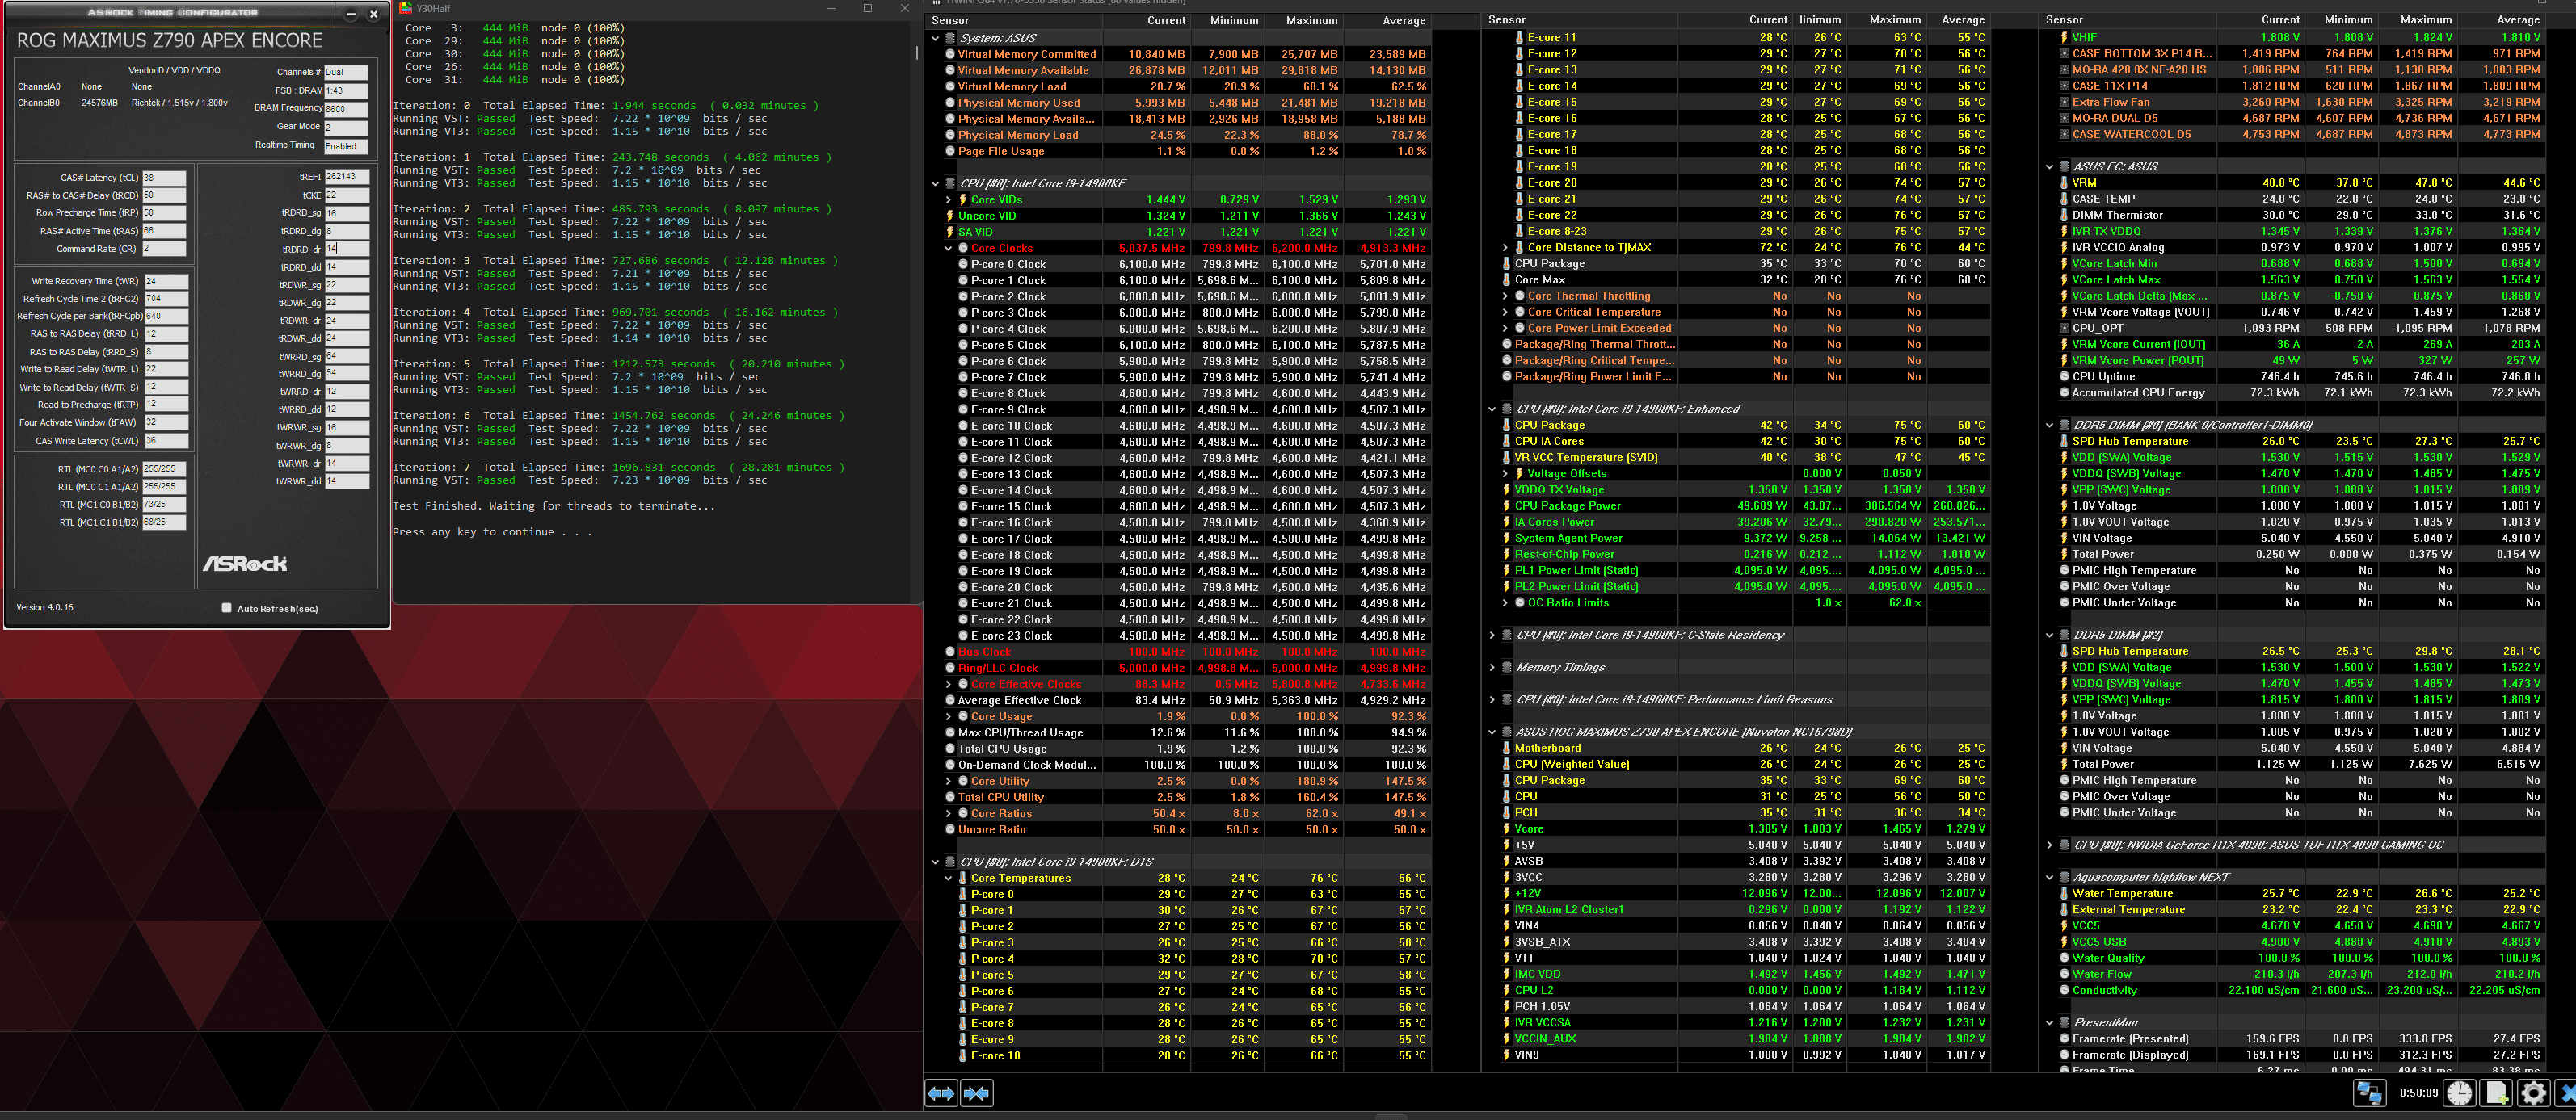2576x1120 pixels.
Task: Expand the Memory Timings section
Action: pyautogui.click(x=1492, y=668)
